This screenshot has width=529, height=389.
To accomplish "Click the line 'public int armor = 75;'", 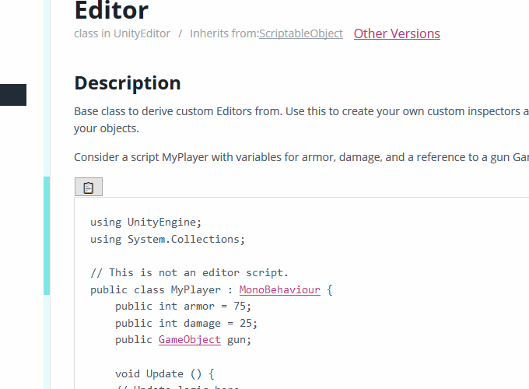I will (x=183, y=307).
